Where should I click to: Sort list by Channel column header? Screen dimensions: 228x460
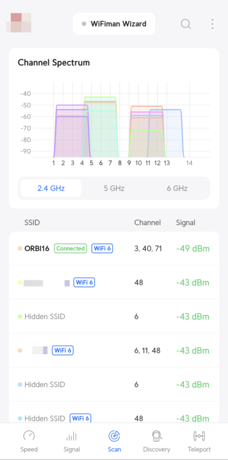click(148, 223)
